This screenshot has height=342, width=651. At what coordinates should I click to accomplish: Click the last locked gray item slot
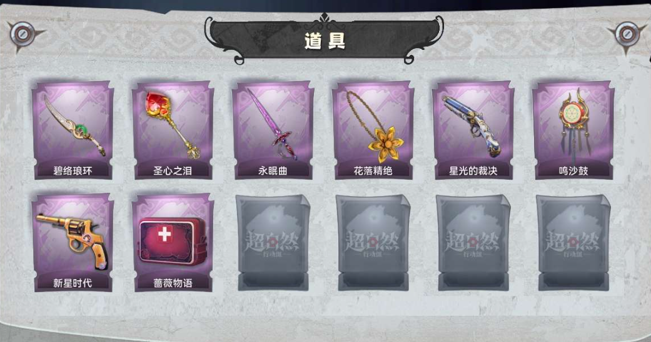(x=573, y=243)
